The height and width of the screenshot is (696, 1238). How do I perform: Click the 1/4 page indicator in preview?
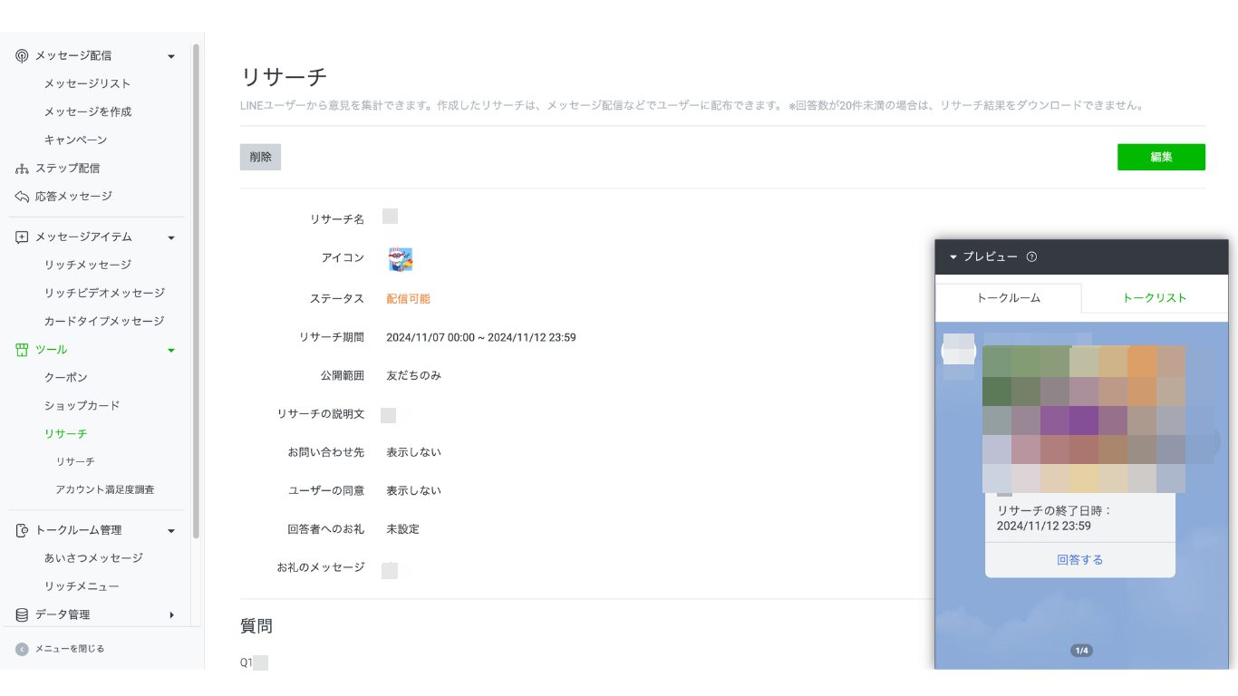tap(1081, 651)
